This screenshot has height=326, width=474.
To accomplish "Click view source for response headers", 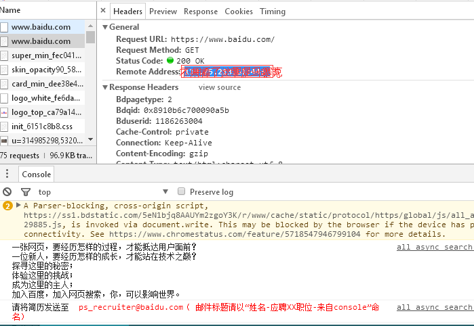I will (220, 87).
